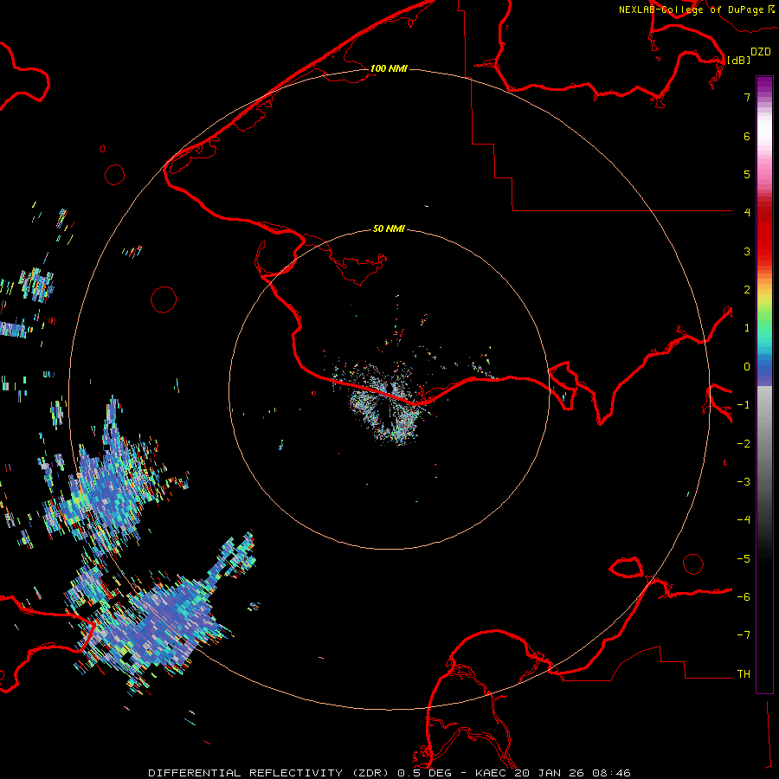Click the '-1' value on the color scale
Screen dimensions: 779x779
click(x=744, y=405)
